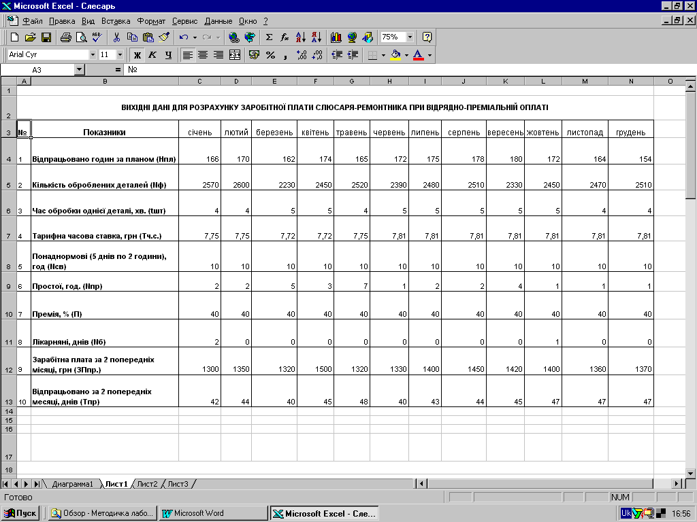This screenshot has width=697, height=522.
Task: Expand the Name Box dropdown arrow
Action: [x=79, y=70]
